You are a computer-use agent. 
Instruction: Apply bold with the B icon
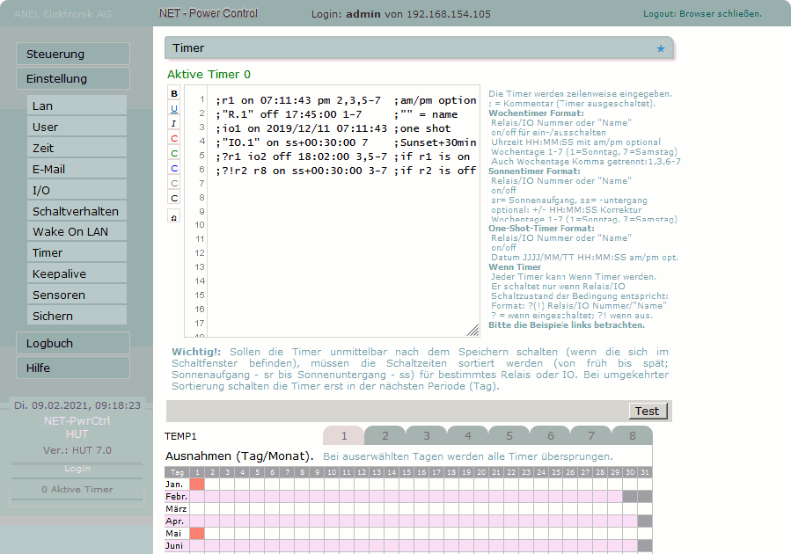coord(174,93)
